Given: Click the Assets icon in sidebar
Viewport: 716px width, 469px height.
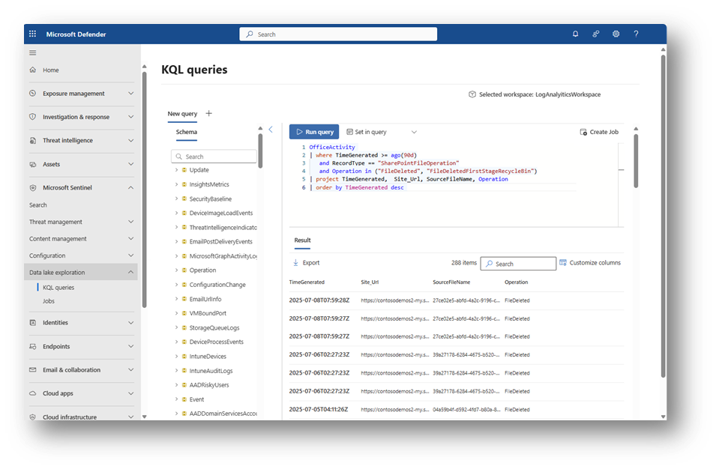Looking at the screenshot, I should (x=32, y=164).
